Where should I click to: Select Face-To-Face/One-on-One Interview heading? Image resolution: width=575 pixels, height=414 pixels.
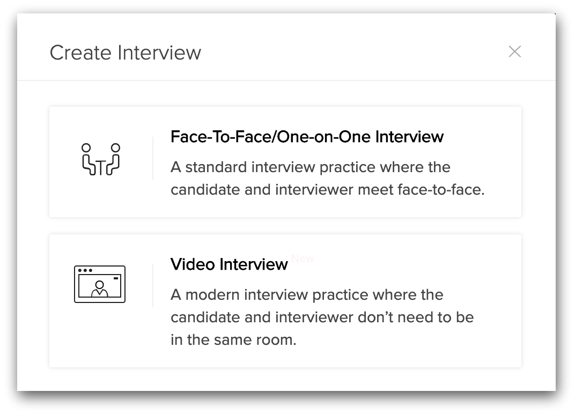click(307, 137)
